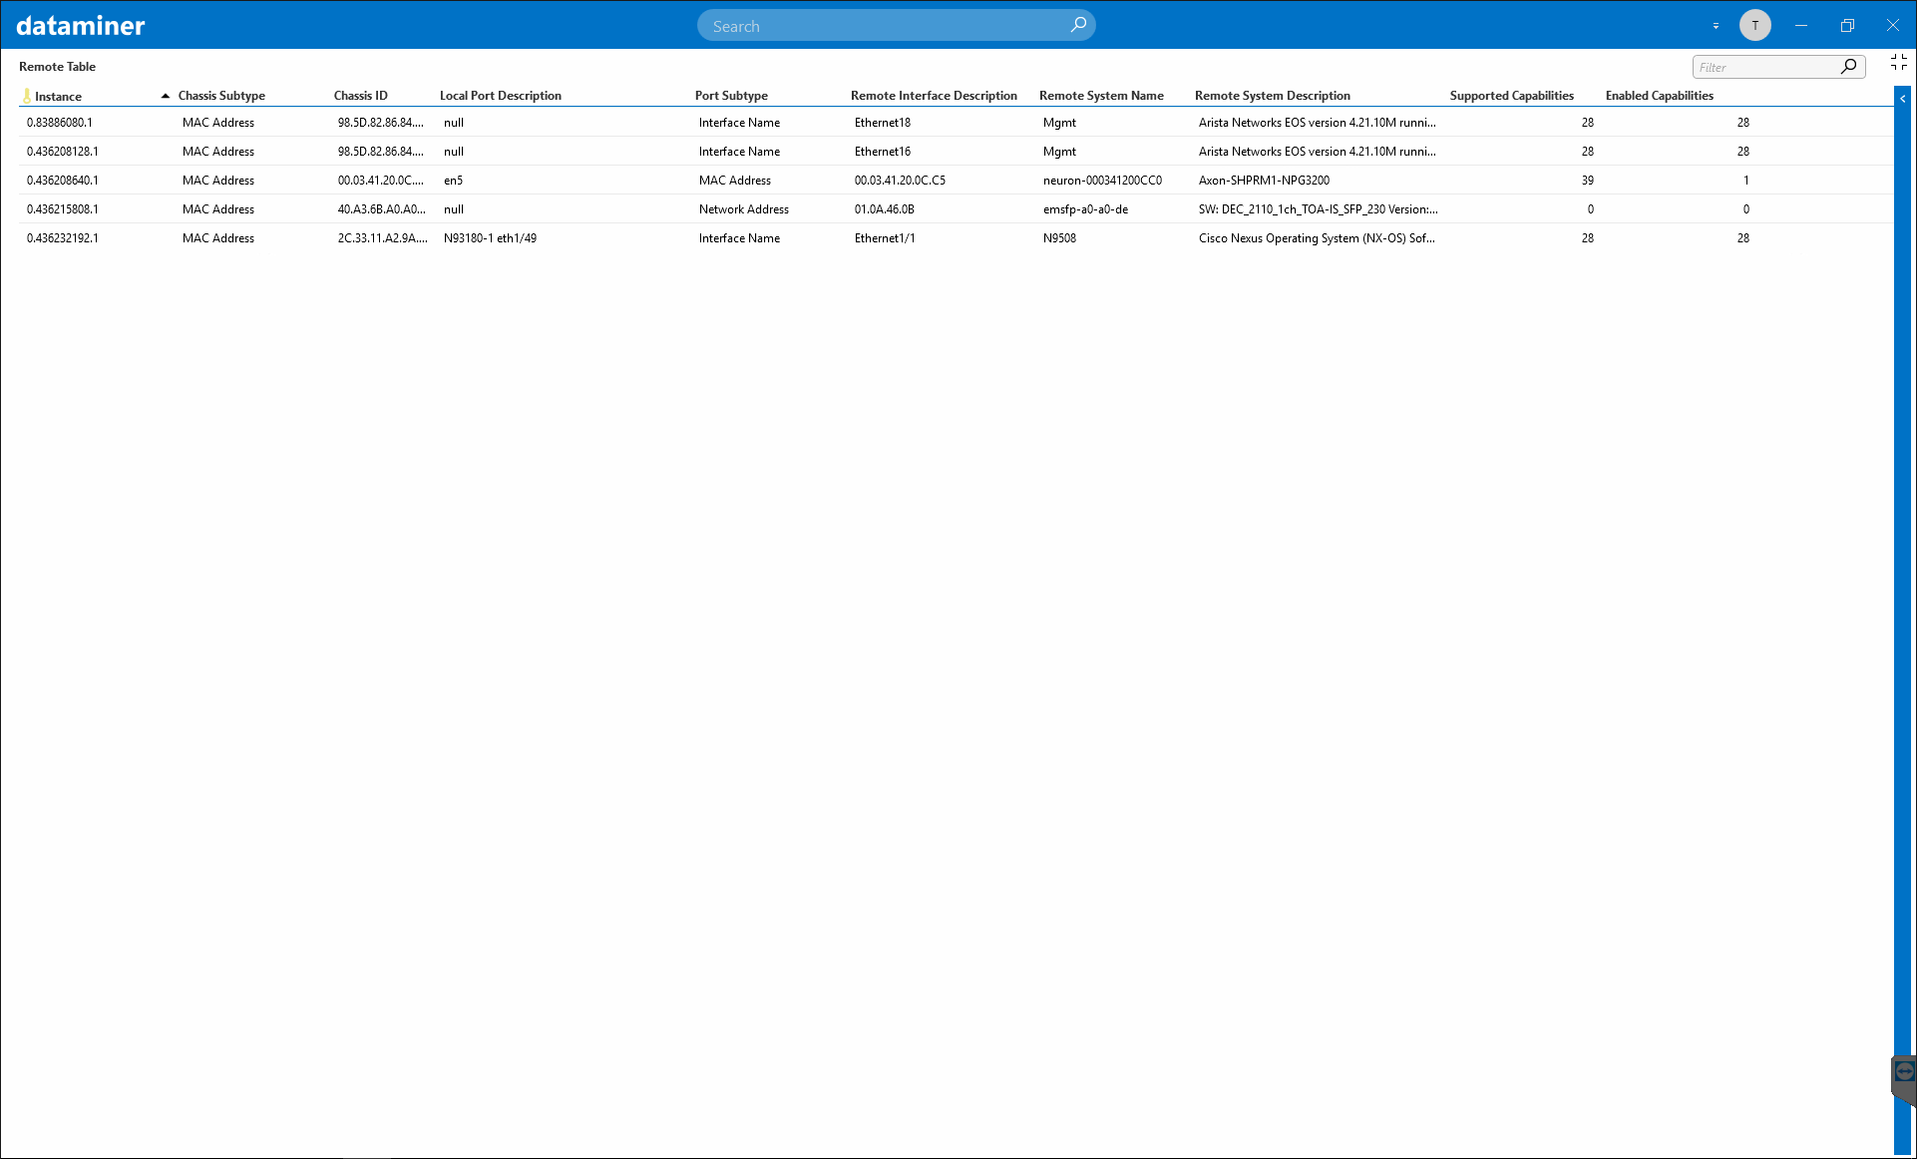1917x1159 pixels.
Task: Click the Cisco Nexus Operating System description
Action: click(x=1317, y=238)
